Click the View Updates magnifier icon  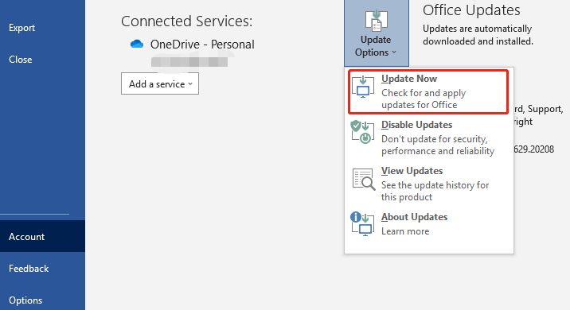pyautogui.click(x=364, y=179)
